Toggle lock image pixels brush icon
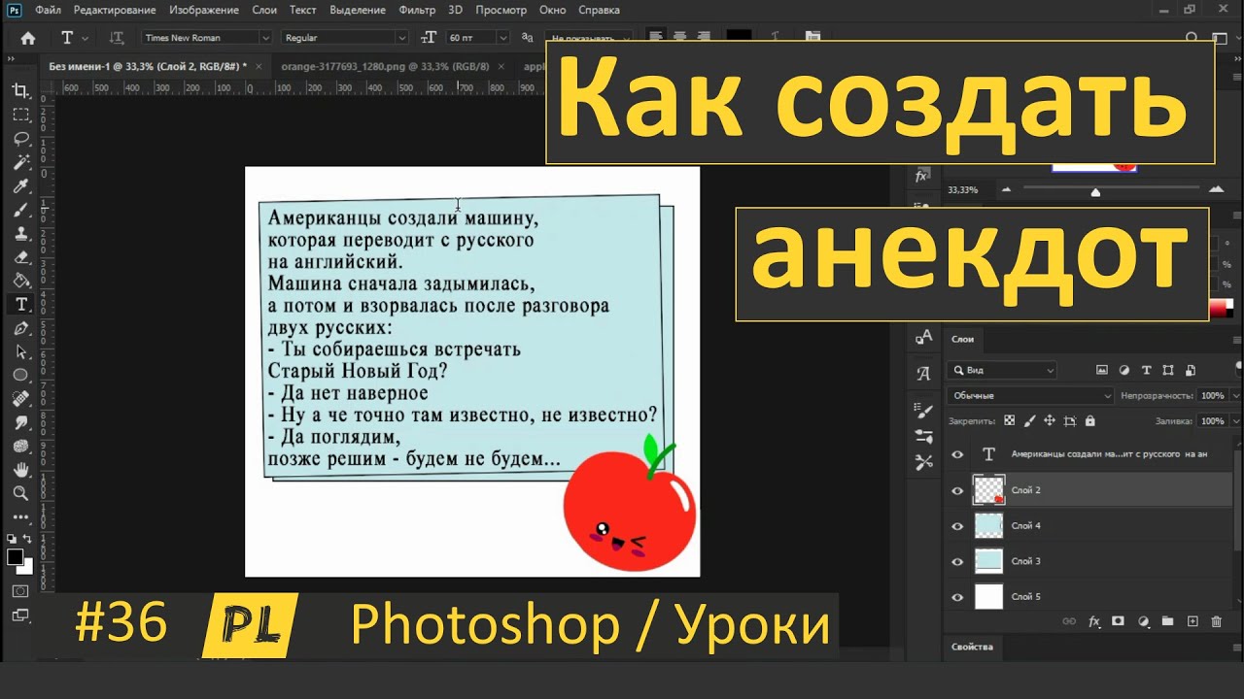Image resolution: width=1244 pixels, height=699 pixels. pos(1029,421)
